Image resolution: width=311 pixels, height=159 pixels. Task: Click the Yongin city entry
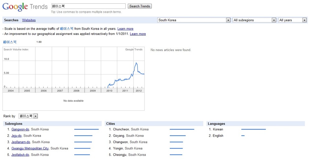[128, 148]
